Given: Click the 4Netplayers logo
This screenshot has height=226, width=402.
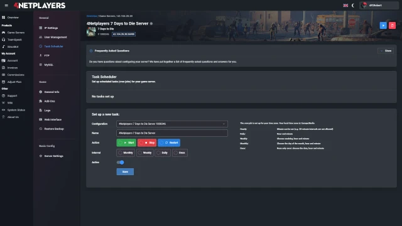Looking at the screenshot, I should [x=40, y=6].
